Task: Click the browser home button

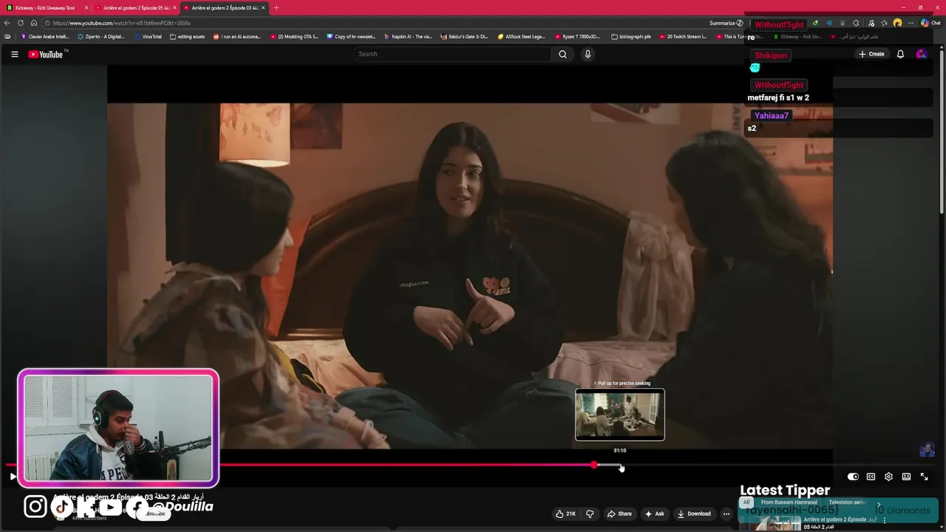Action: point(33,23)
